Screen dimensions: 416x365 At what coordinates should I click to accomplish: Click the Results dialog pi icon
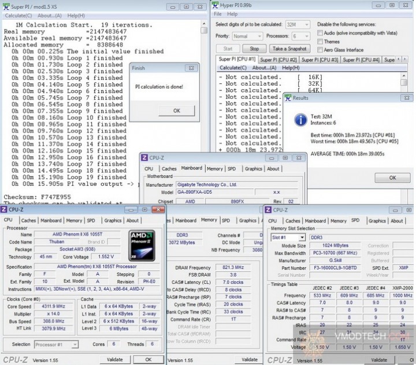(288, 98)
